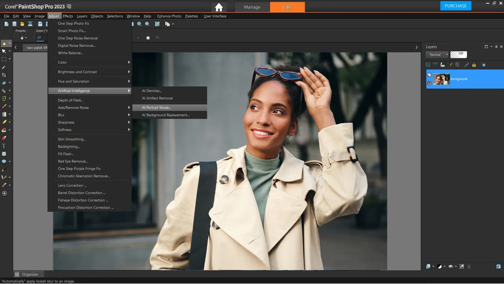Open the Normal blend mode dropdown
Screen dimensions: 504x284
tap(437, 55)
